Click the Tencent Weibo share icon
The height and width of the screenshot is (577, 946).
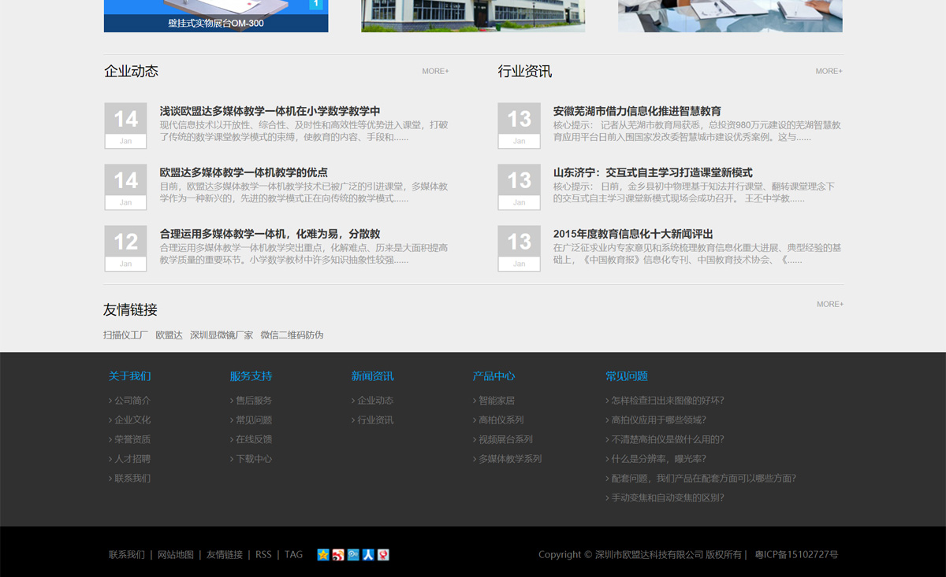click(x=352, y=554)
